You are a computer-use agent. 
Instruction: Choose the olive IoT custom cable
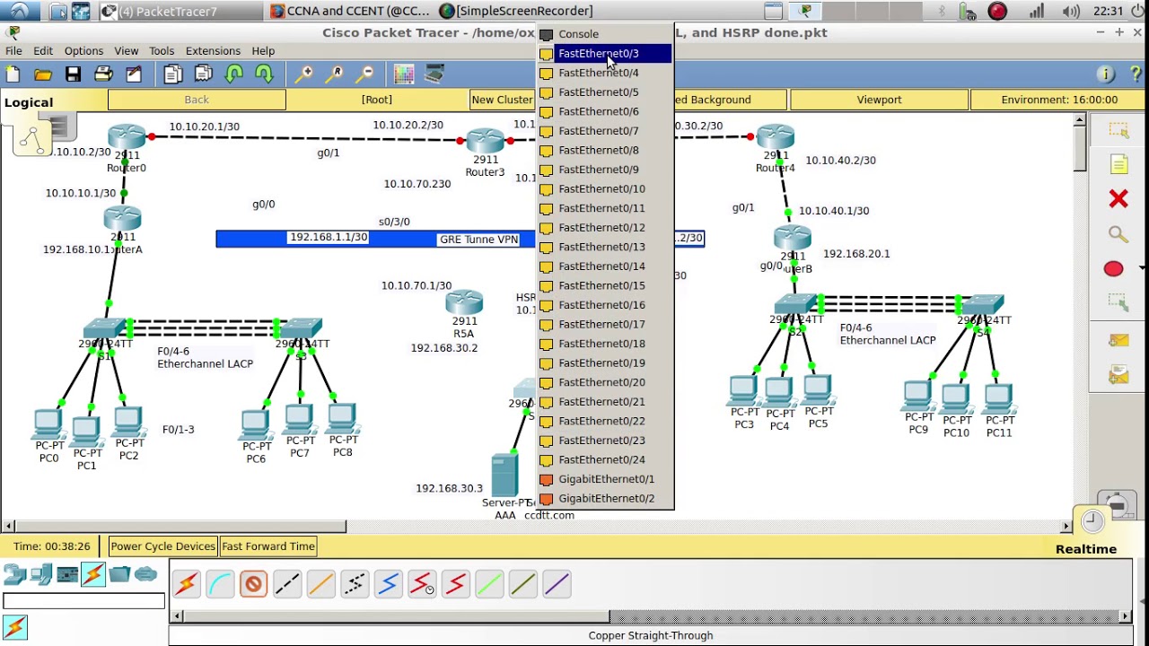pos(522,585)
